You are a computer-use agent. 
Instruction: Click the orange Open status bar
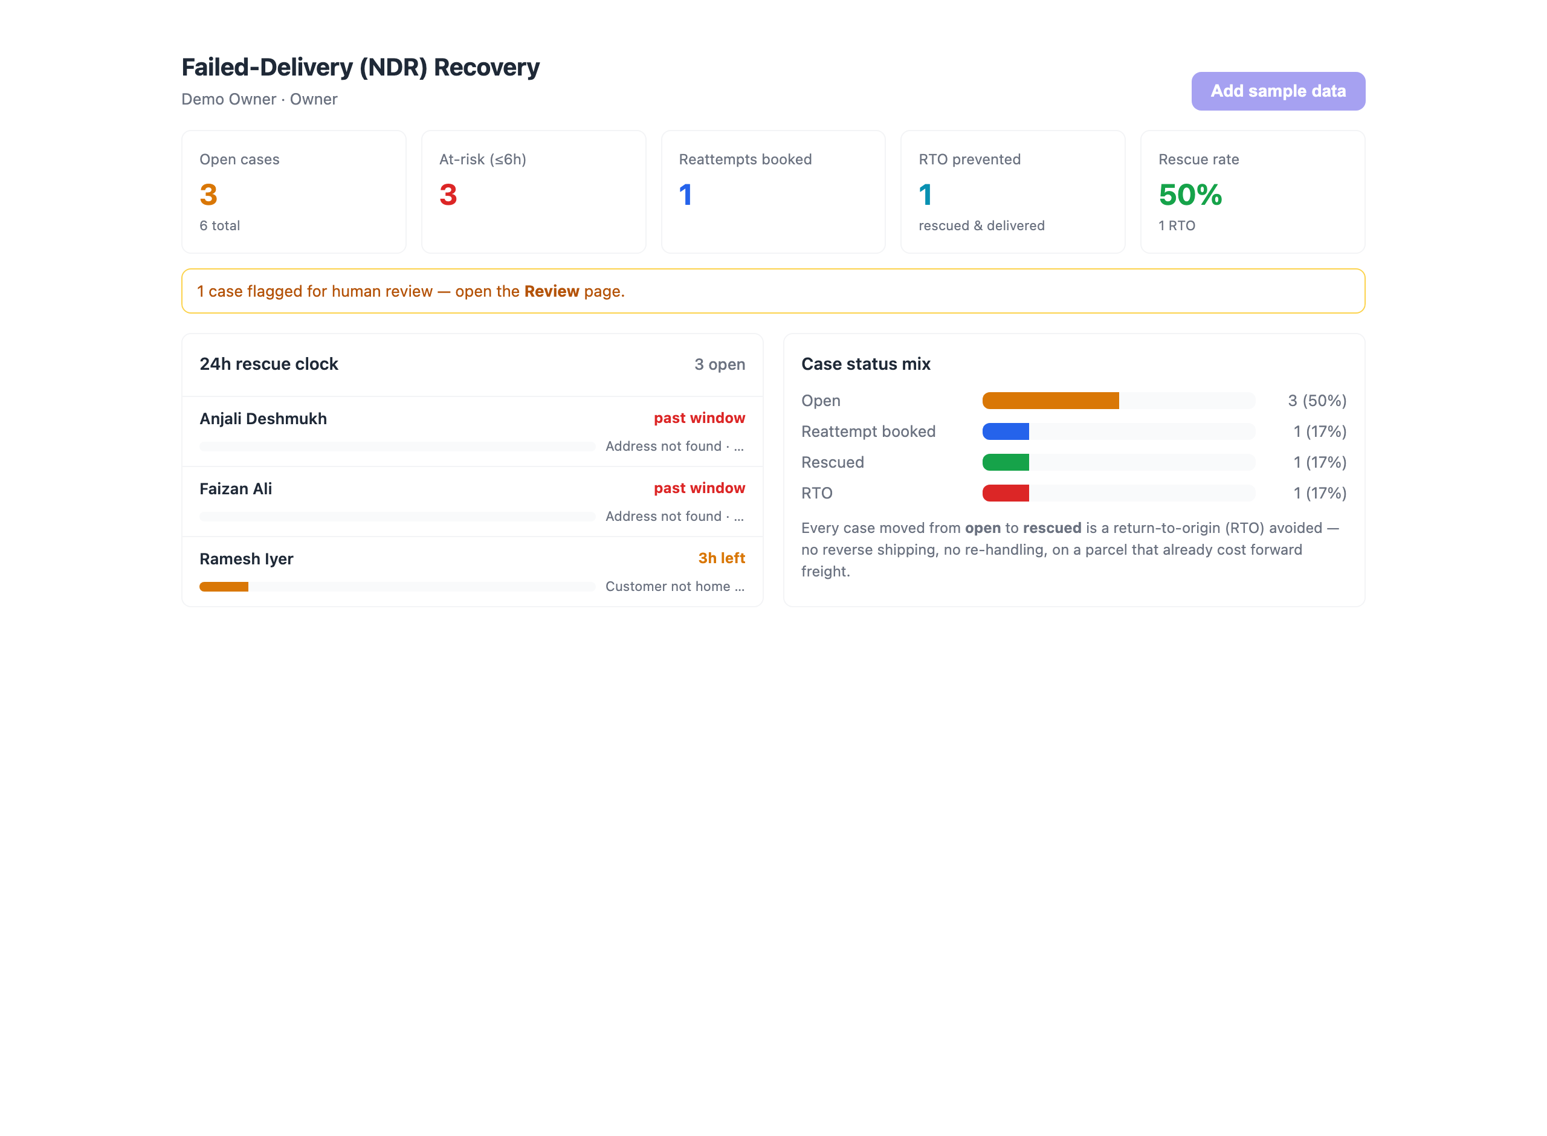1050,400
